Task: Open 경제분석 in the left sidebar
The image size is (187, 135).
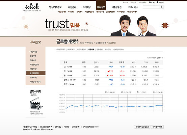Action: click(33, 60)
